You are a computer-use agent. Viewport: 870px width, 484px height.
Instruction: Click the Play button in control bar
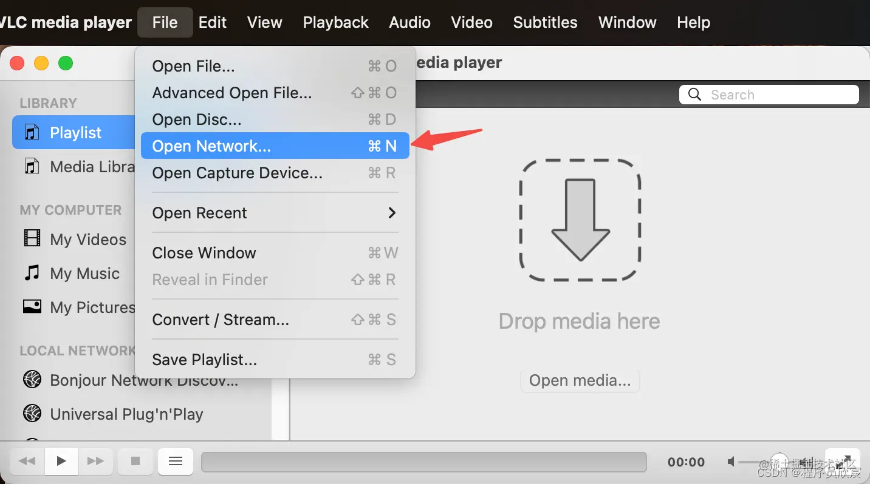61,461
